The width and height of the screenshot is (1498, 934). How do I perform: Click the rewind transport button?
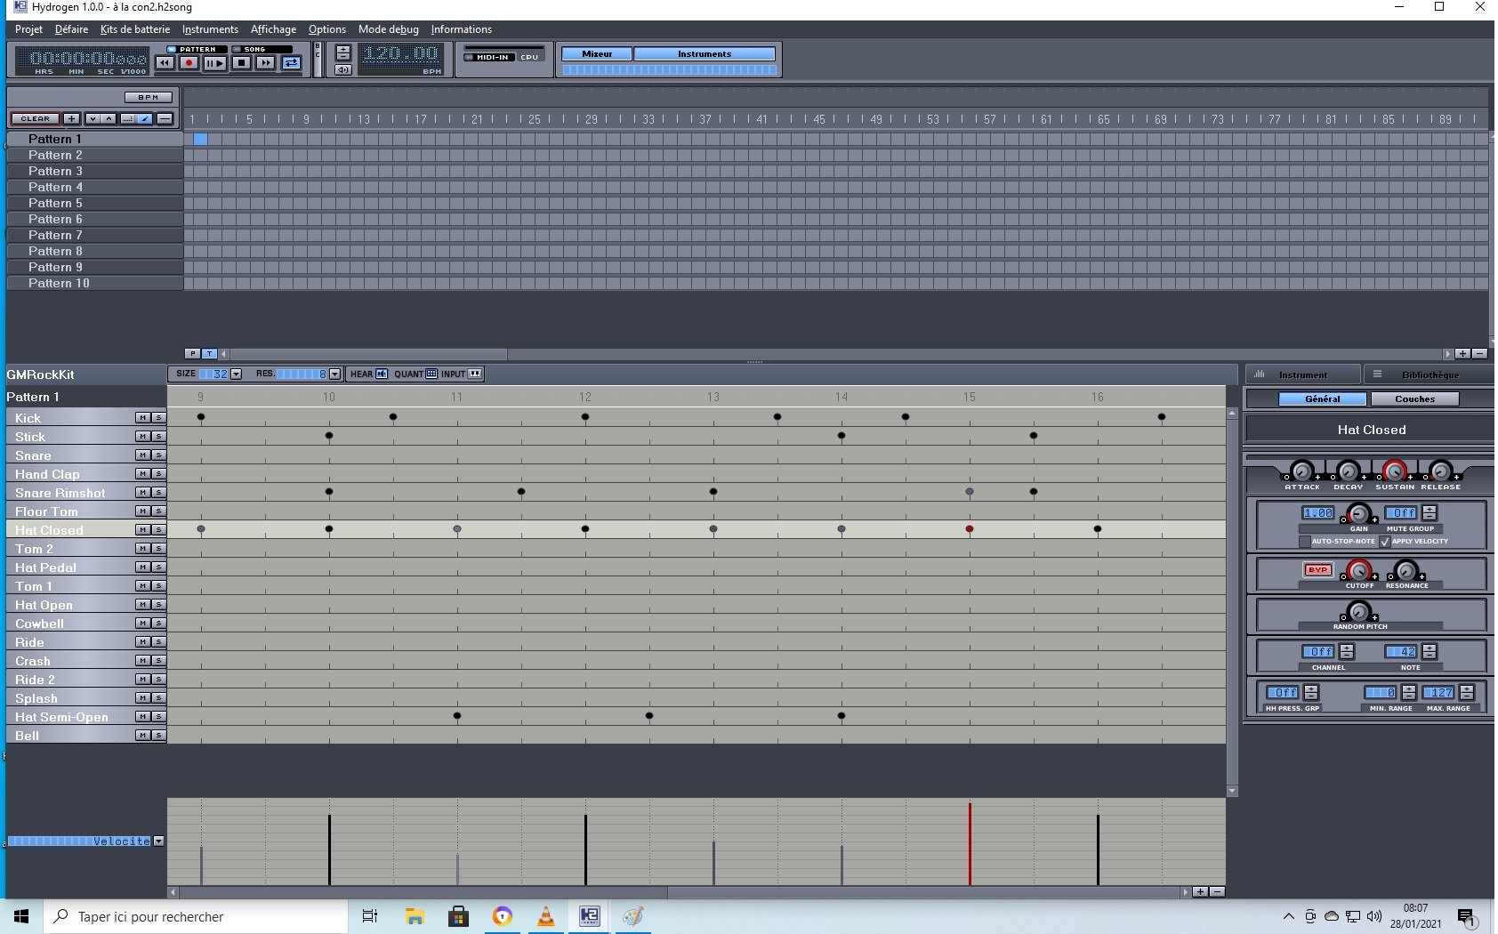point(165,63)
